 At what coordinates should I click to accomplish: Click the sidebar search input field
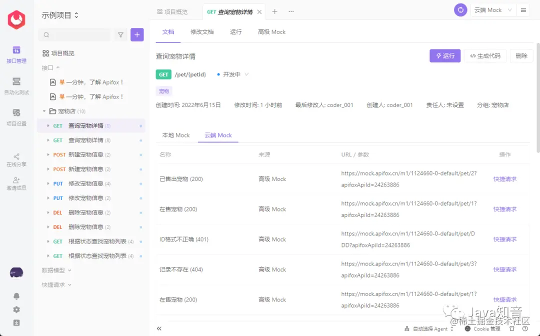(x=75, y=34)
